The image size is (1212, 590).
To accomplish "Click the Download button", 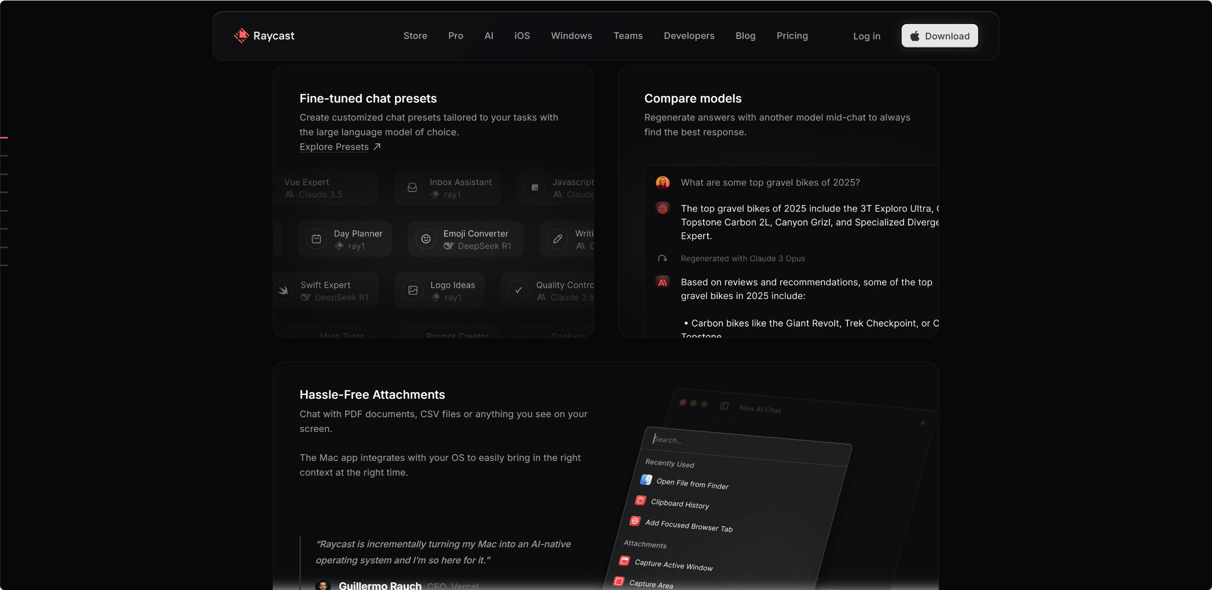I will tap(939, 36).
